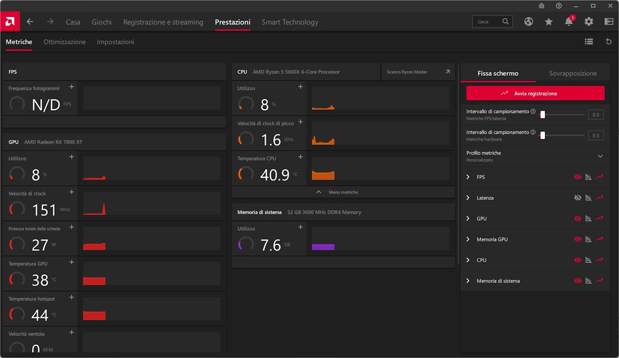
Task: Toggle CPU row logging trend icon
Action: coord(600,260)
